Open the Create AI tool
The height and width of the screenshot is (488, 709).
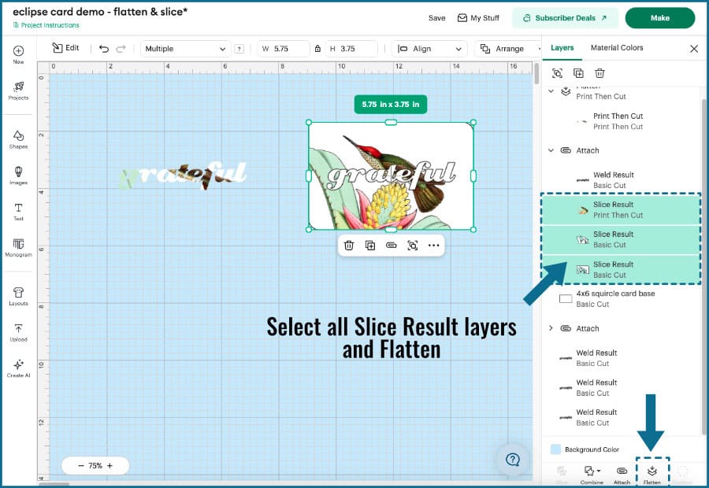click(x=18, y=368)
